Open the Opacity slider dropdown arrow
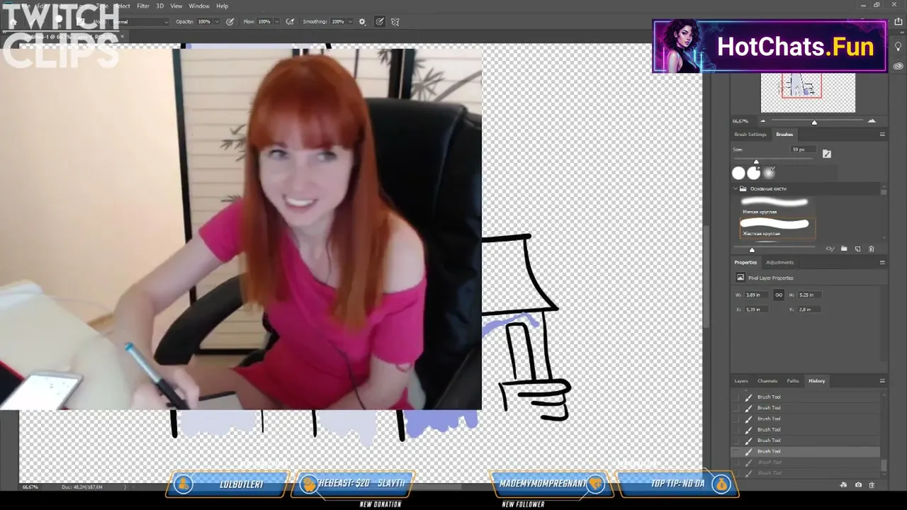Image resolution: width=907 pixels, height=510 pixels. 216,22
